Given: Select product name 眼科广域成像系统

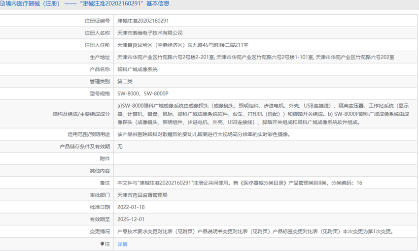Looking at the screenshot, I should pyautogui.click(x=138, y=69).
